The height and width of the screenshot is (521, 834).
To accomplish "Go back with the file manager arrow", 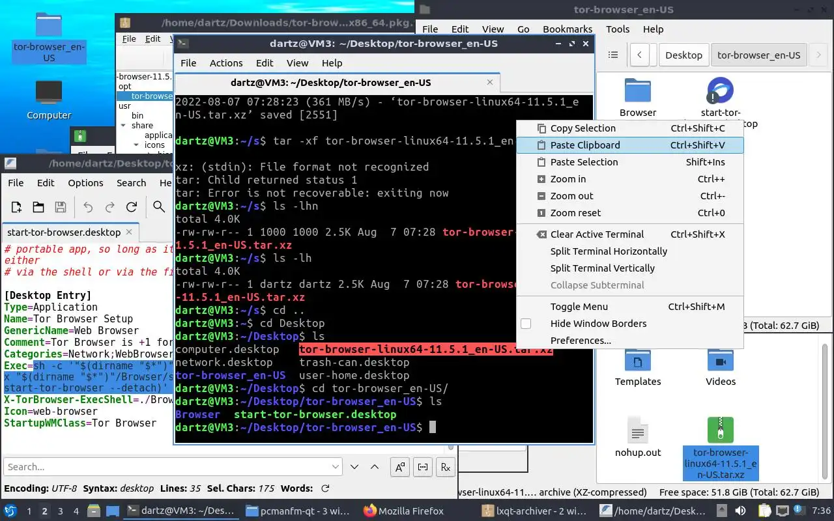I will (640, 55).
